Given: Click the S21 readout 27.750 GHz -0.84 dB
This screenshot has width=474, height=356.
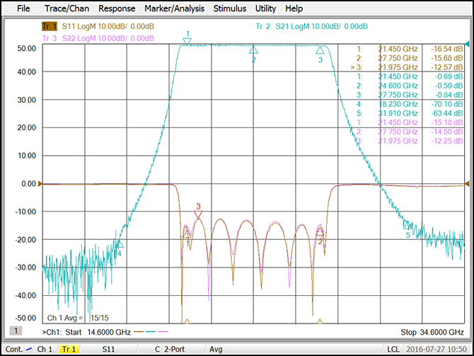Looking at the screenshot, I should click(x=410, y=95).
